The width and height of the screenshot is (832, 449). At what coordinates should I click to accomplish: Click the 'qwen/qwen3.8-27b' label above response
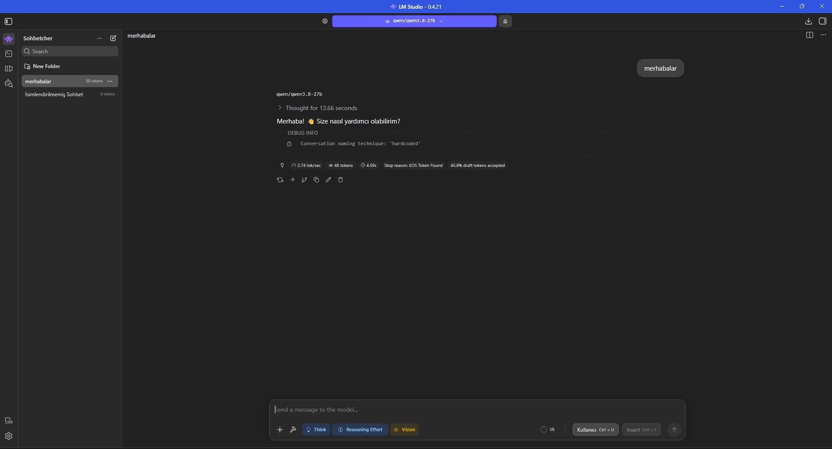(x=299, y=94)
